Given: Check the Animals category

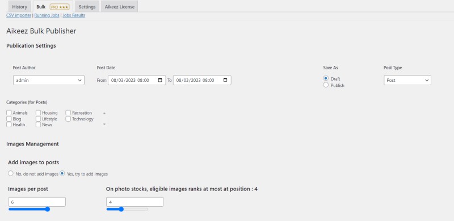Looking at the screenshot, I should pos(9,113).
